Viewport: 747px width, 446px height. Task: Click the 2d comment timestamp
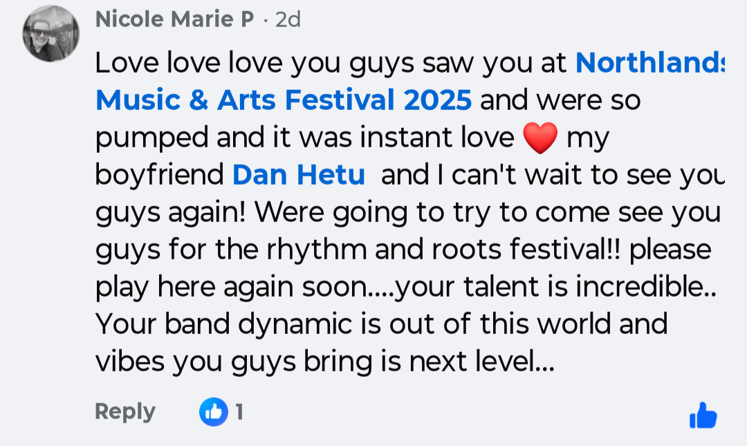[288, 19]
